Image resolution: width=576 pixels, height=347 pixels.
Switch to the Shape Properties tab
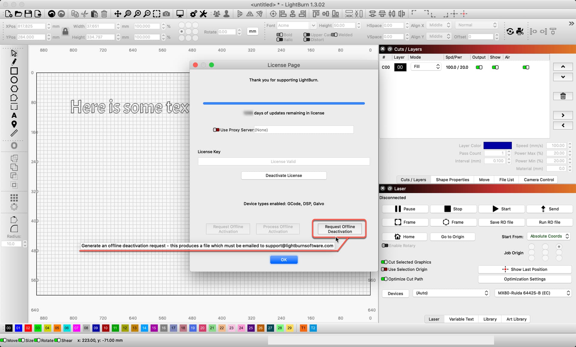(452, 179)
